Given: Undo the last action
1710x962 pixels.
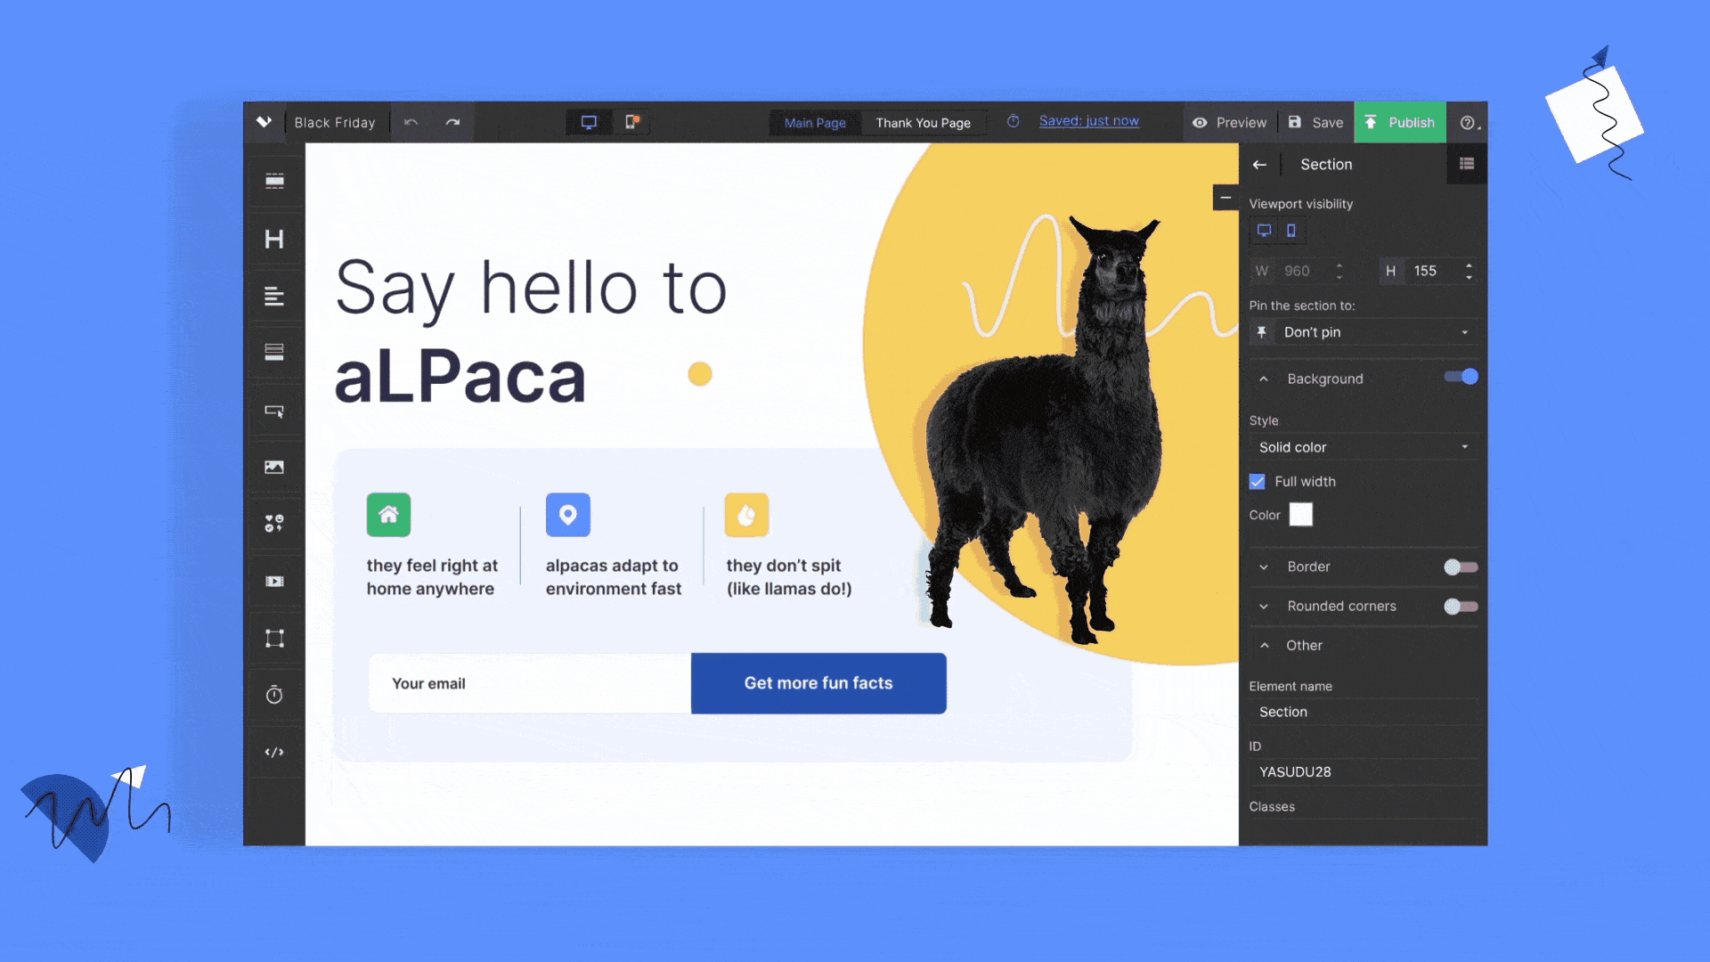Looking at the screenshot, I should pyautogui.click(x=411, y=122).
